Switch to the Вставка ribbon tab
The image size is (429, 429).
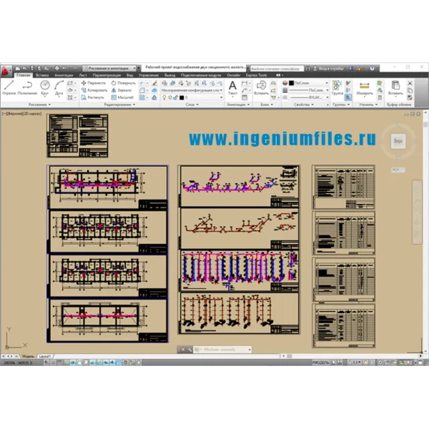click(x=42, y=75)
